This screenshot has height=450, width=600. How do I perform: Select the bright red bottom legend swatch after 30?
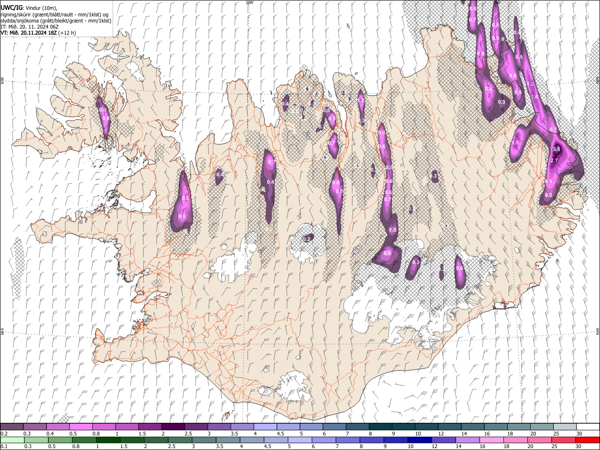tap(587, 440)
